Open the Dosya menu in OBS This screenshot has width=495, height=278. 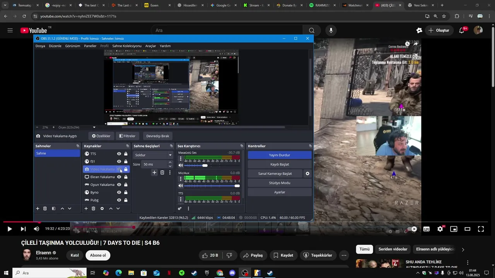pyautogui.click(x=40, y=46)
